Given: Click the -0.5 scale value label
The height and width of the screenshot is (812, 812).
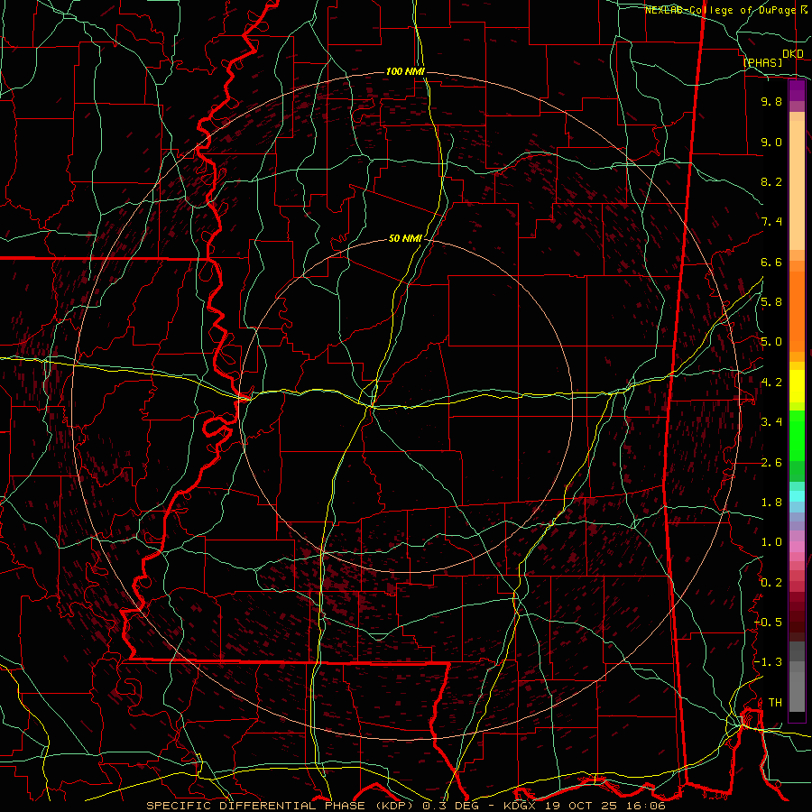Looking at the screenshot, I should coord(769,623).
